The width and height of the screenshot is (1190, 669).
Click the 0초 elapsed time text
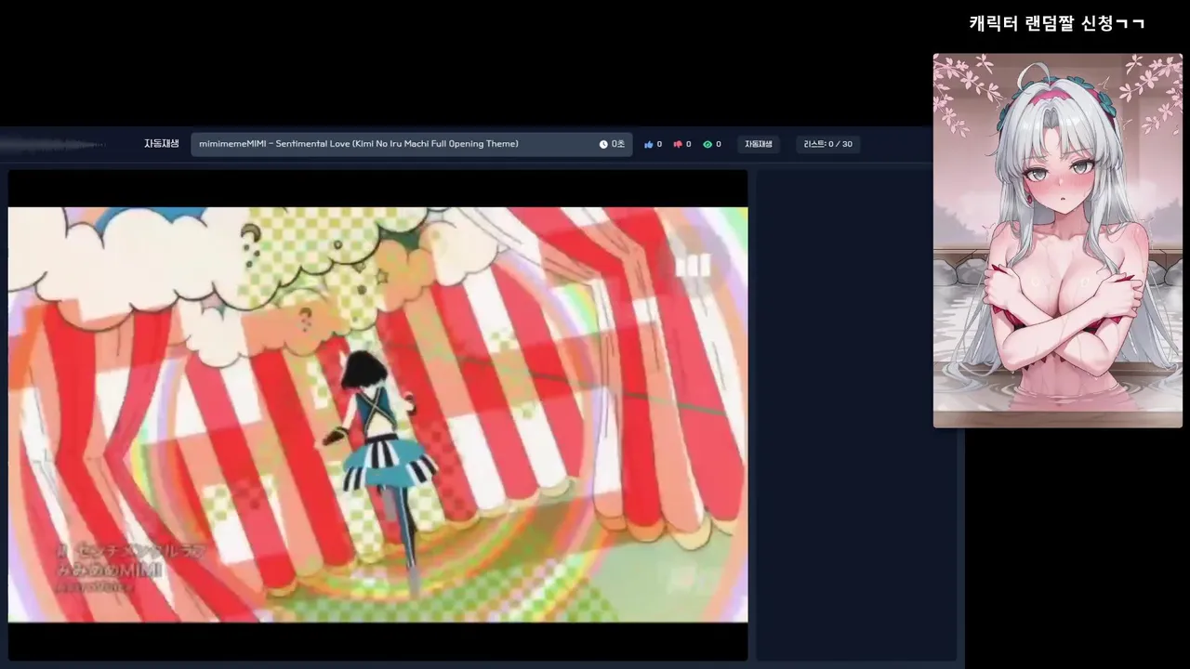click(618, 144)
